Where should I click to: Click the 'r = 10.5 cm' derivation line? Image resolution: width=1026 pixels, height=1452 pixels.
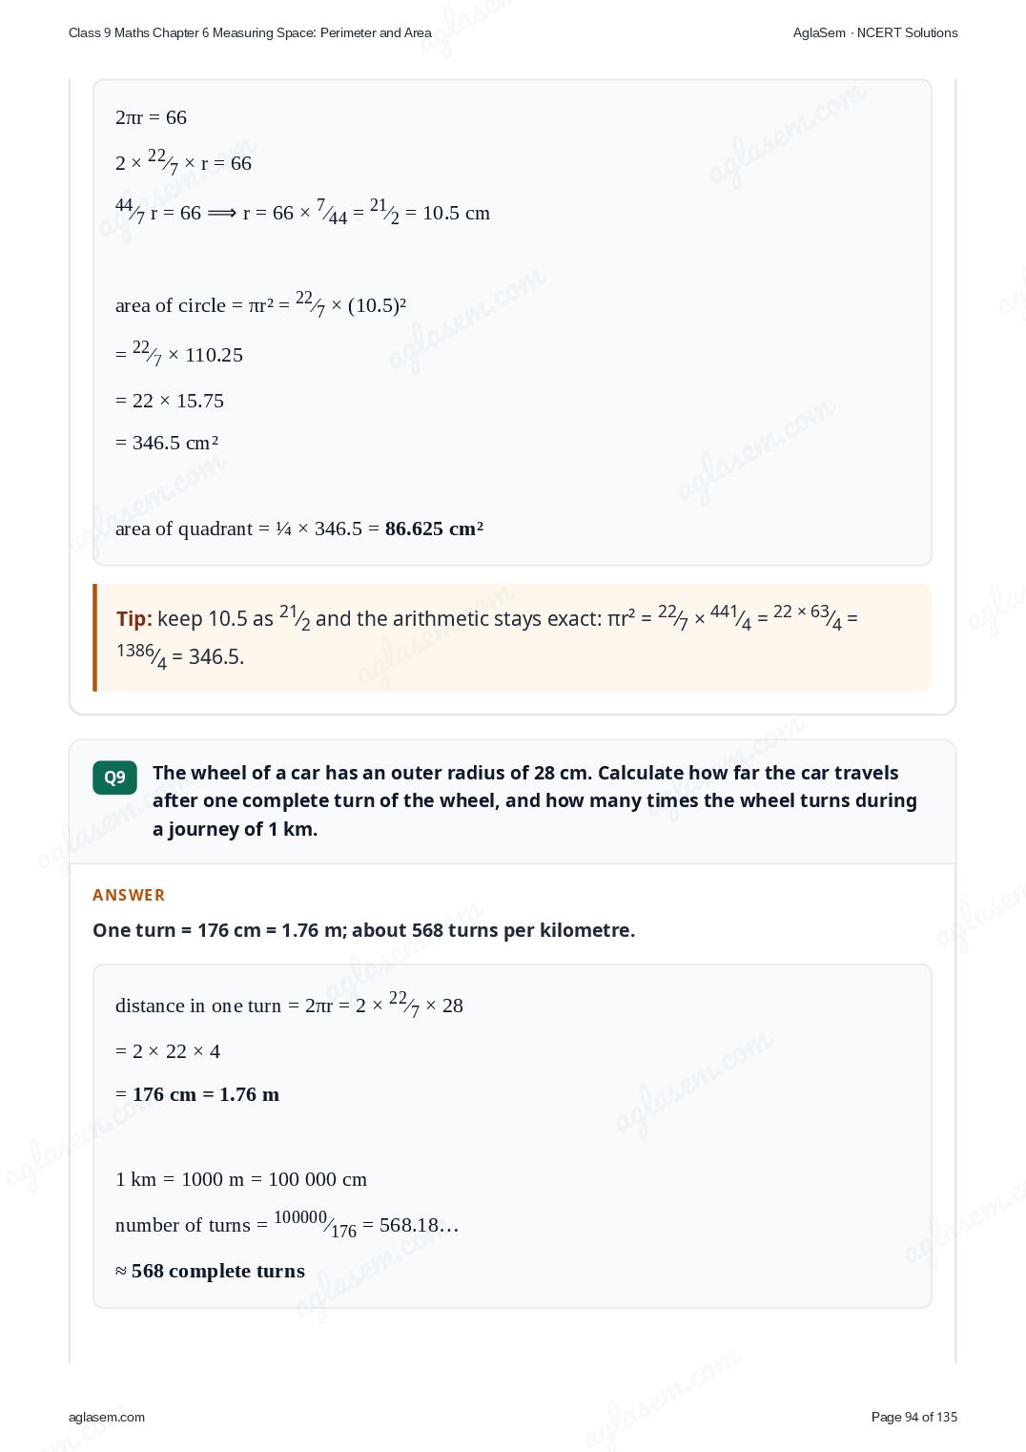click(x=302, y=211)
